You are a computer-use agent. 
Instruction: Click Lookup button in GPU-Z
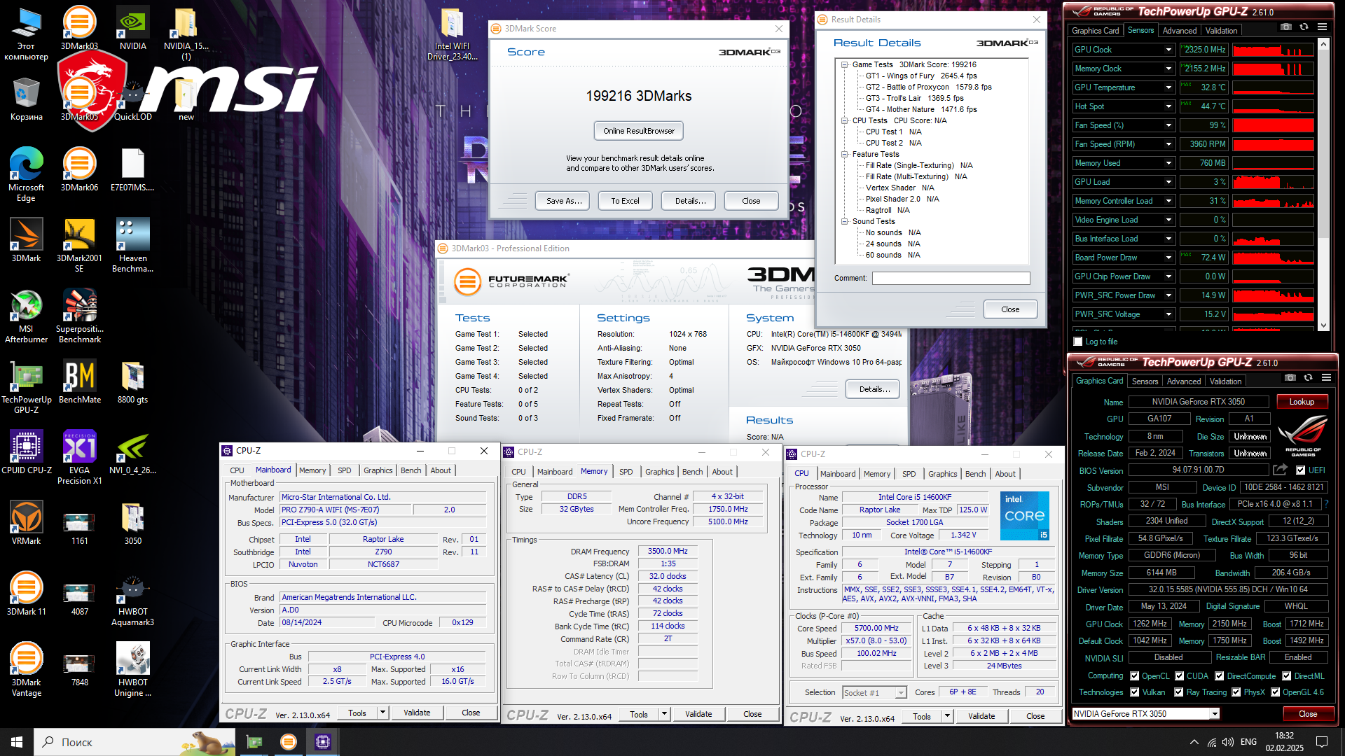(x=1302, y=402)
